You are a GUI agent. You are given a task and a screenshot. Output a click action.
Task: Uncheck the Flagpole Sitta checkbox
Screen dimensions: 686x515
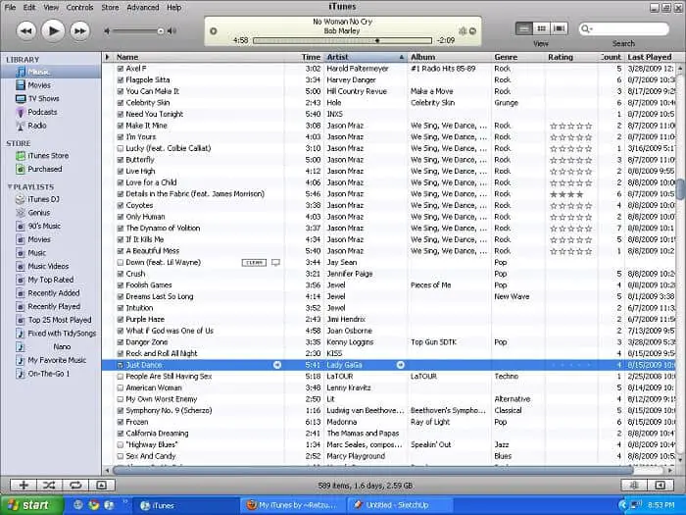tap(121, 80)
